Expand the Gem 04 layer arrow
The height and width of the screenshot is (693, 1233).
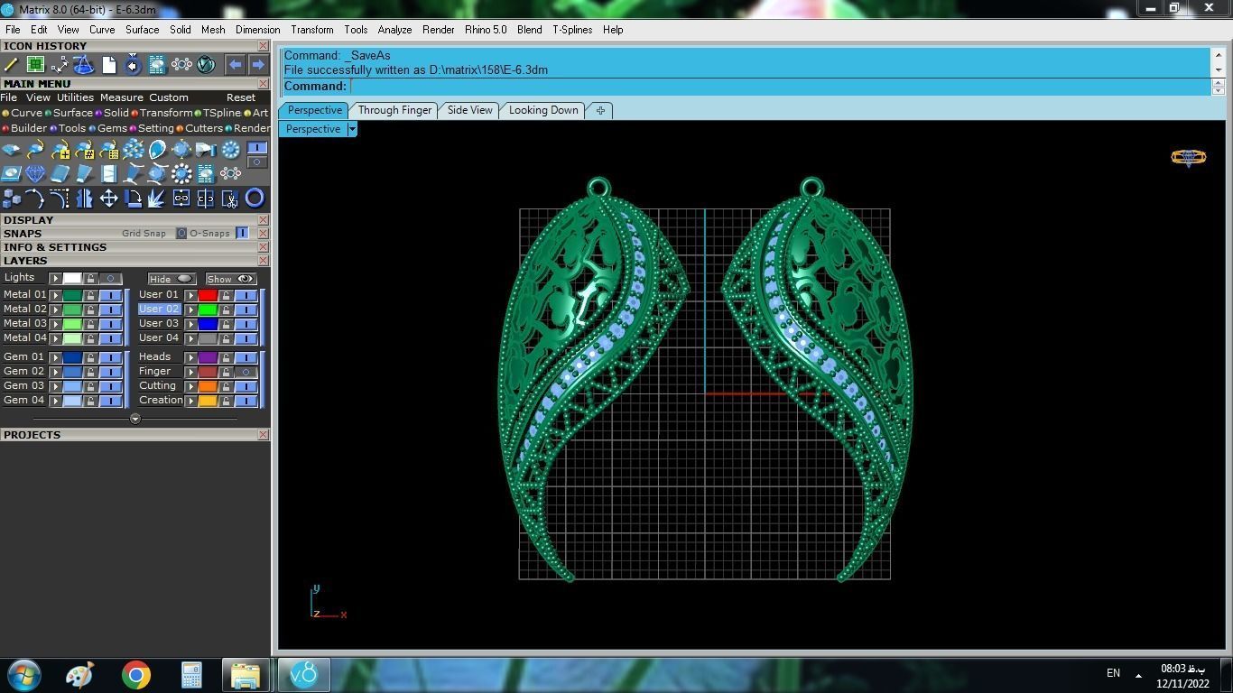point(55,401)
